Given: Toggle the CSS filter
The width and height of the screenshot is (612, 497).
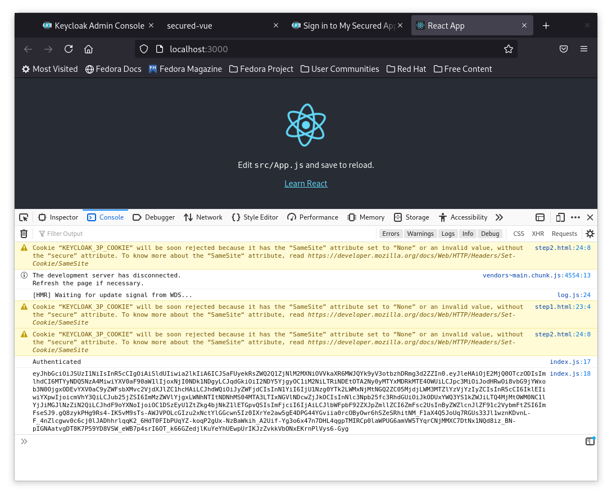Looking at the screenshot, I should point(519,234).
